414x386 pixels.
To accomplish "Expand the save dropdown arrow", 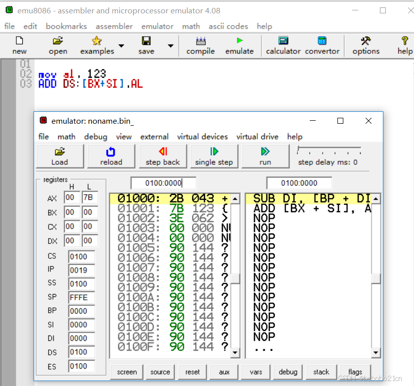I will point(171,46).
